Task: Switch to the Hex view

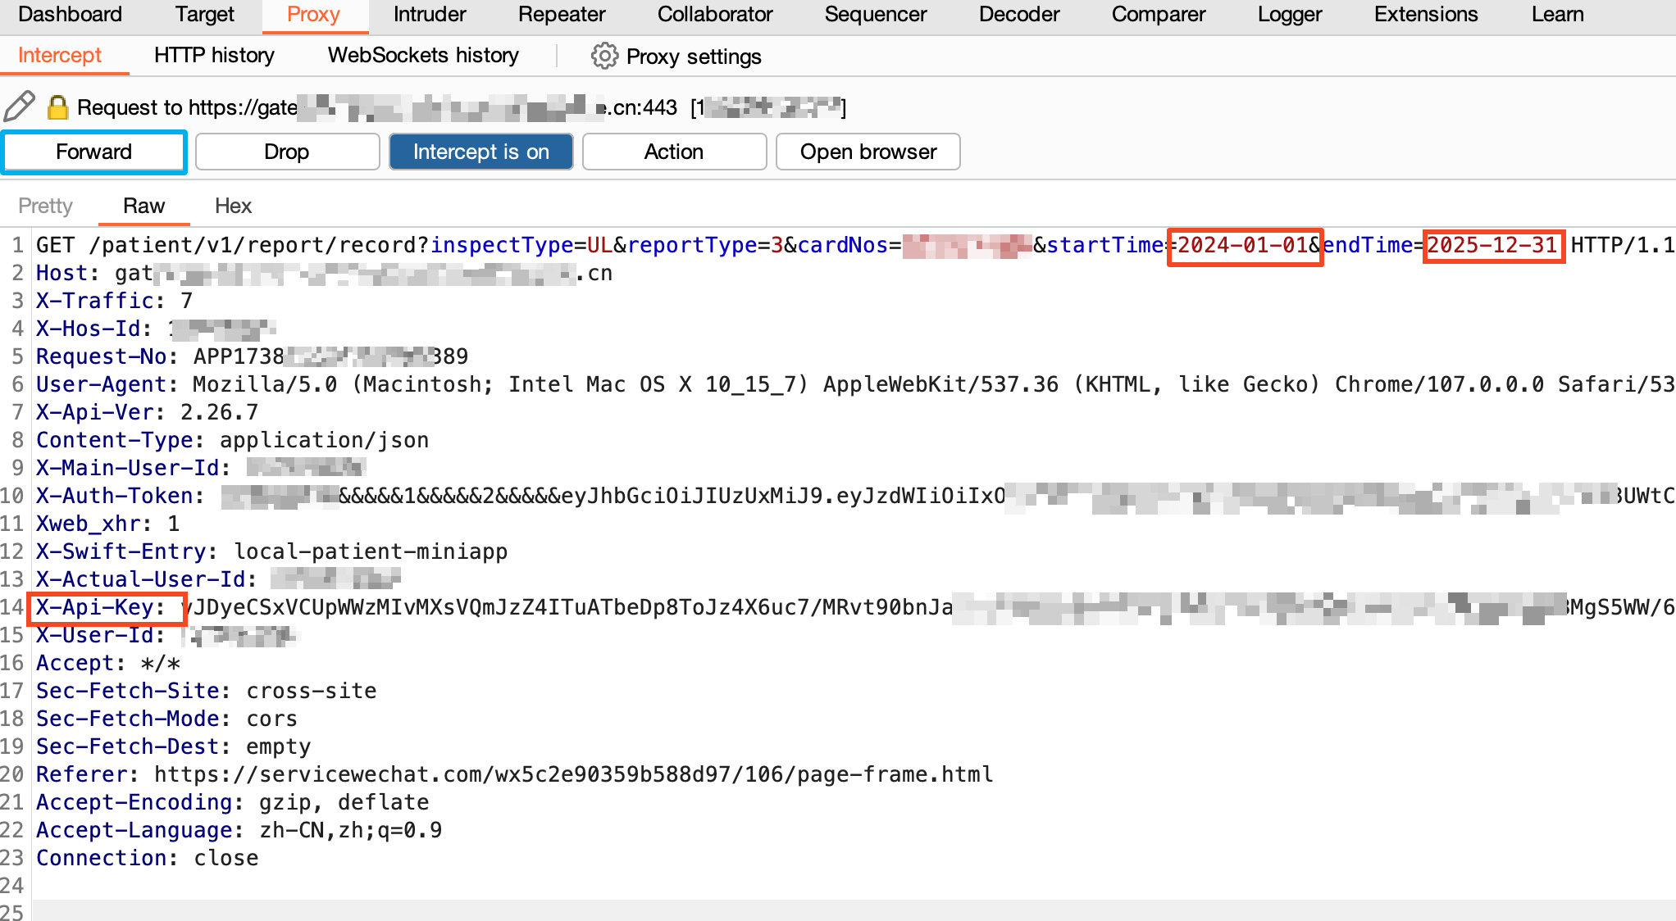Action: click(233, 206)
